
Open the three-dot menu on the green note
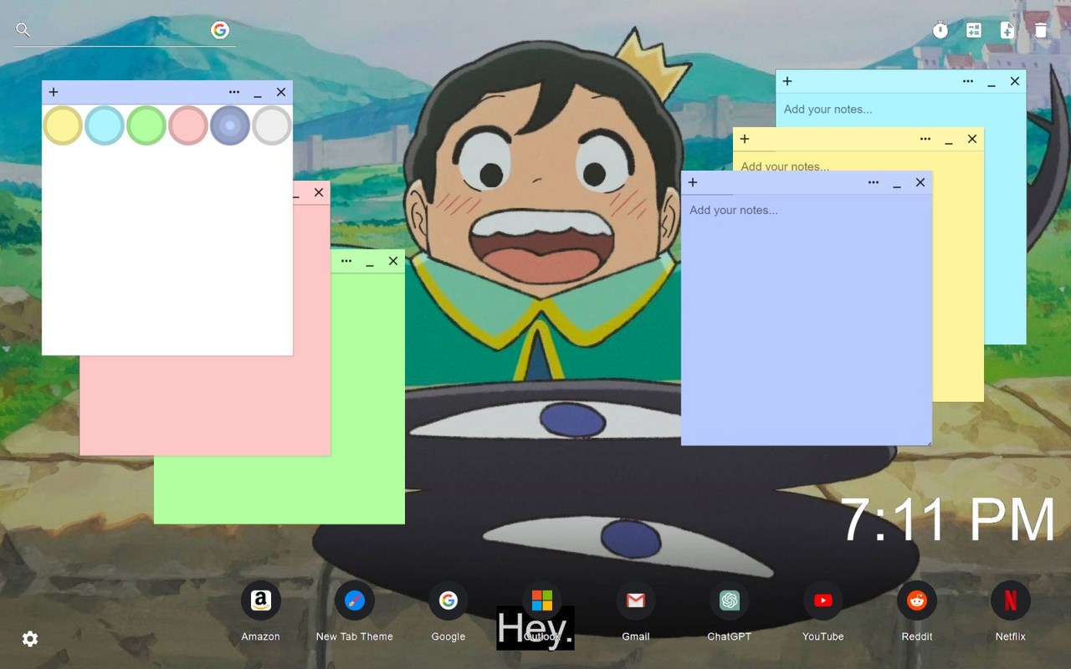(346, 261)
